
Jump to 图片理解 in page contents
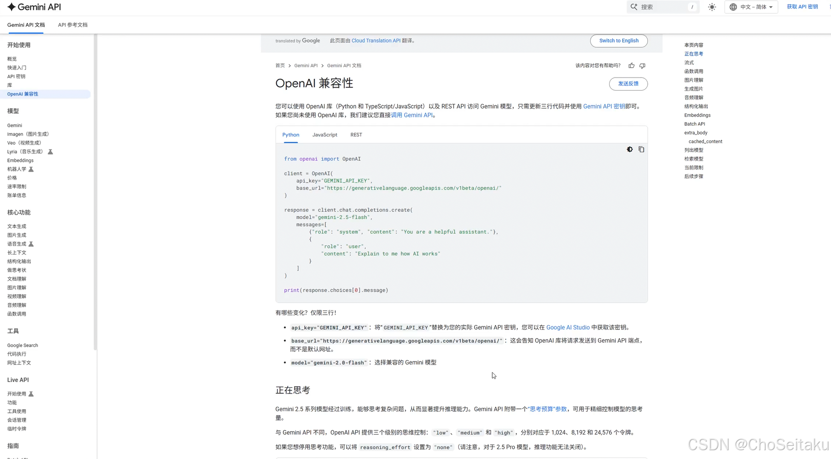pyautogui.click(x=693, y=80)
